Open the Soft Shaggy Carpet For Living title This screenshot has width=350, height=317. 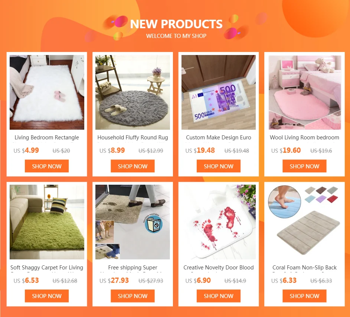[47, 267]
